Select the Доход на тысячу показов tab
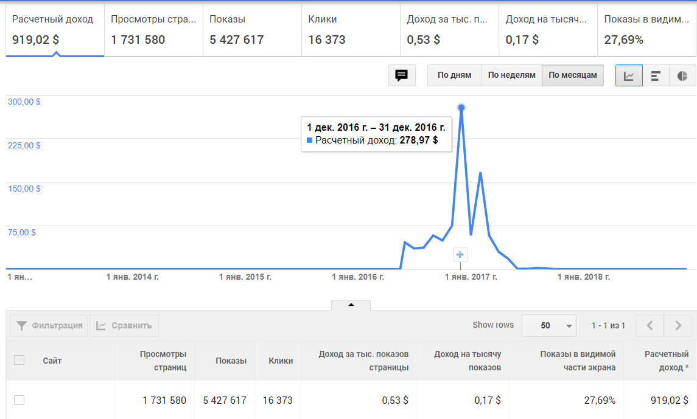Viewport: 697px width, 419px height. click(548, 30)
